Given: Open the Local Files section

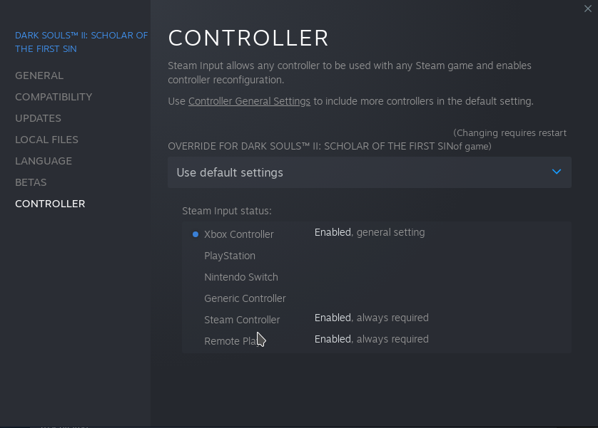Looking at the screenshot, I should click(46, 140).
